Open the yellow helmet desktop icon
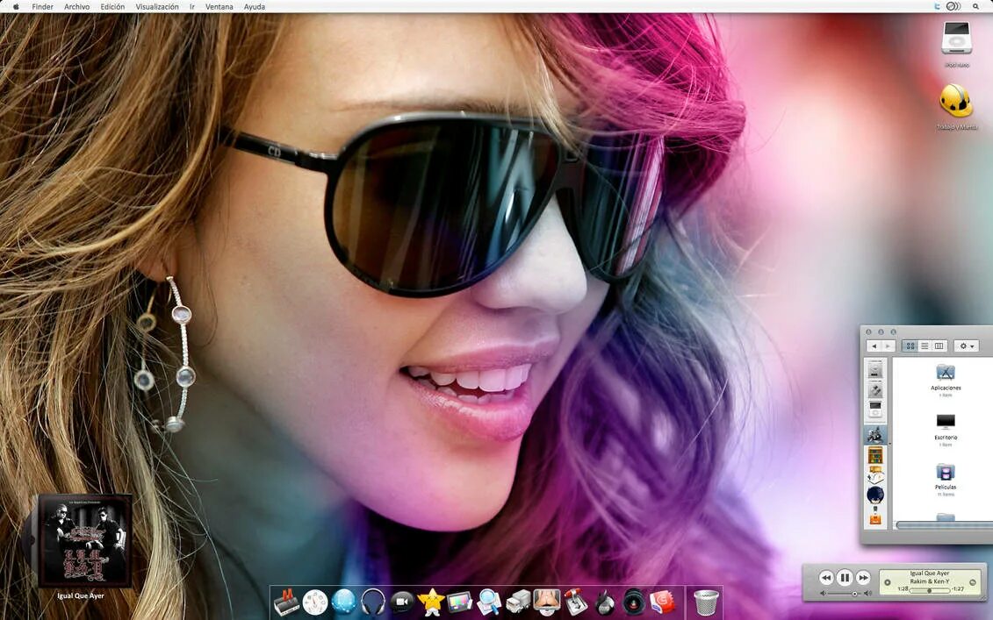The image size is (993, 620). click(x=956, y=100)
